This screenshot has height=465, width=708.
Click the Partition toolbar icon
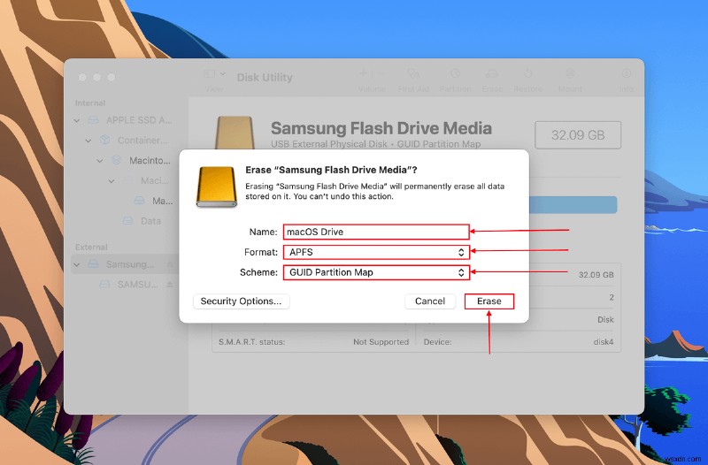coord(455,73)
